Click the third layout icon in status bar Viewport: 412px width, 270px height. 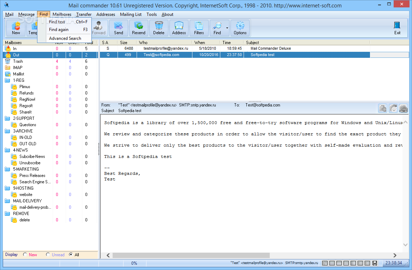click(x=339, y=263)
